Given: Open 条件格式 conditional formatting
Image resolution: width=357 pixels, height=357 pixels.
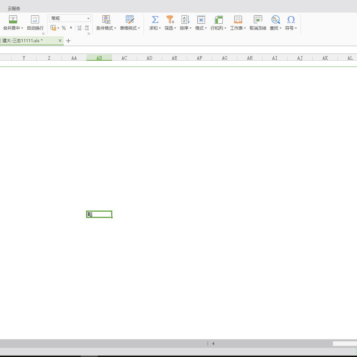Looking at the screenshot, I should [x=106, y=23].
